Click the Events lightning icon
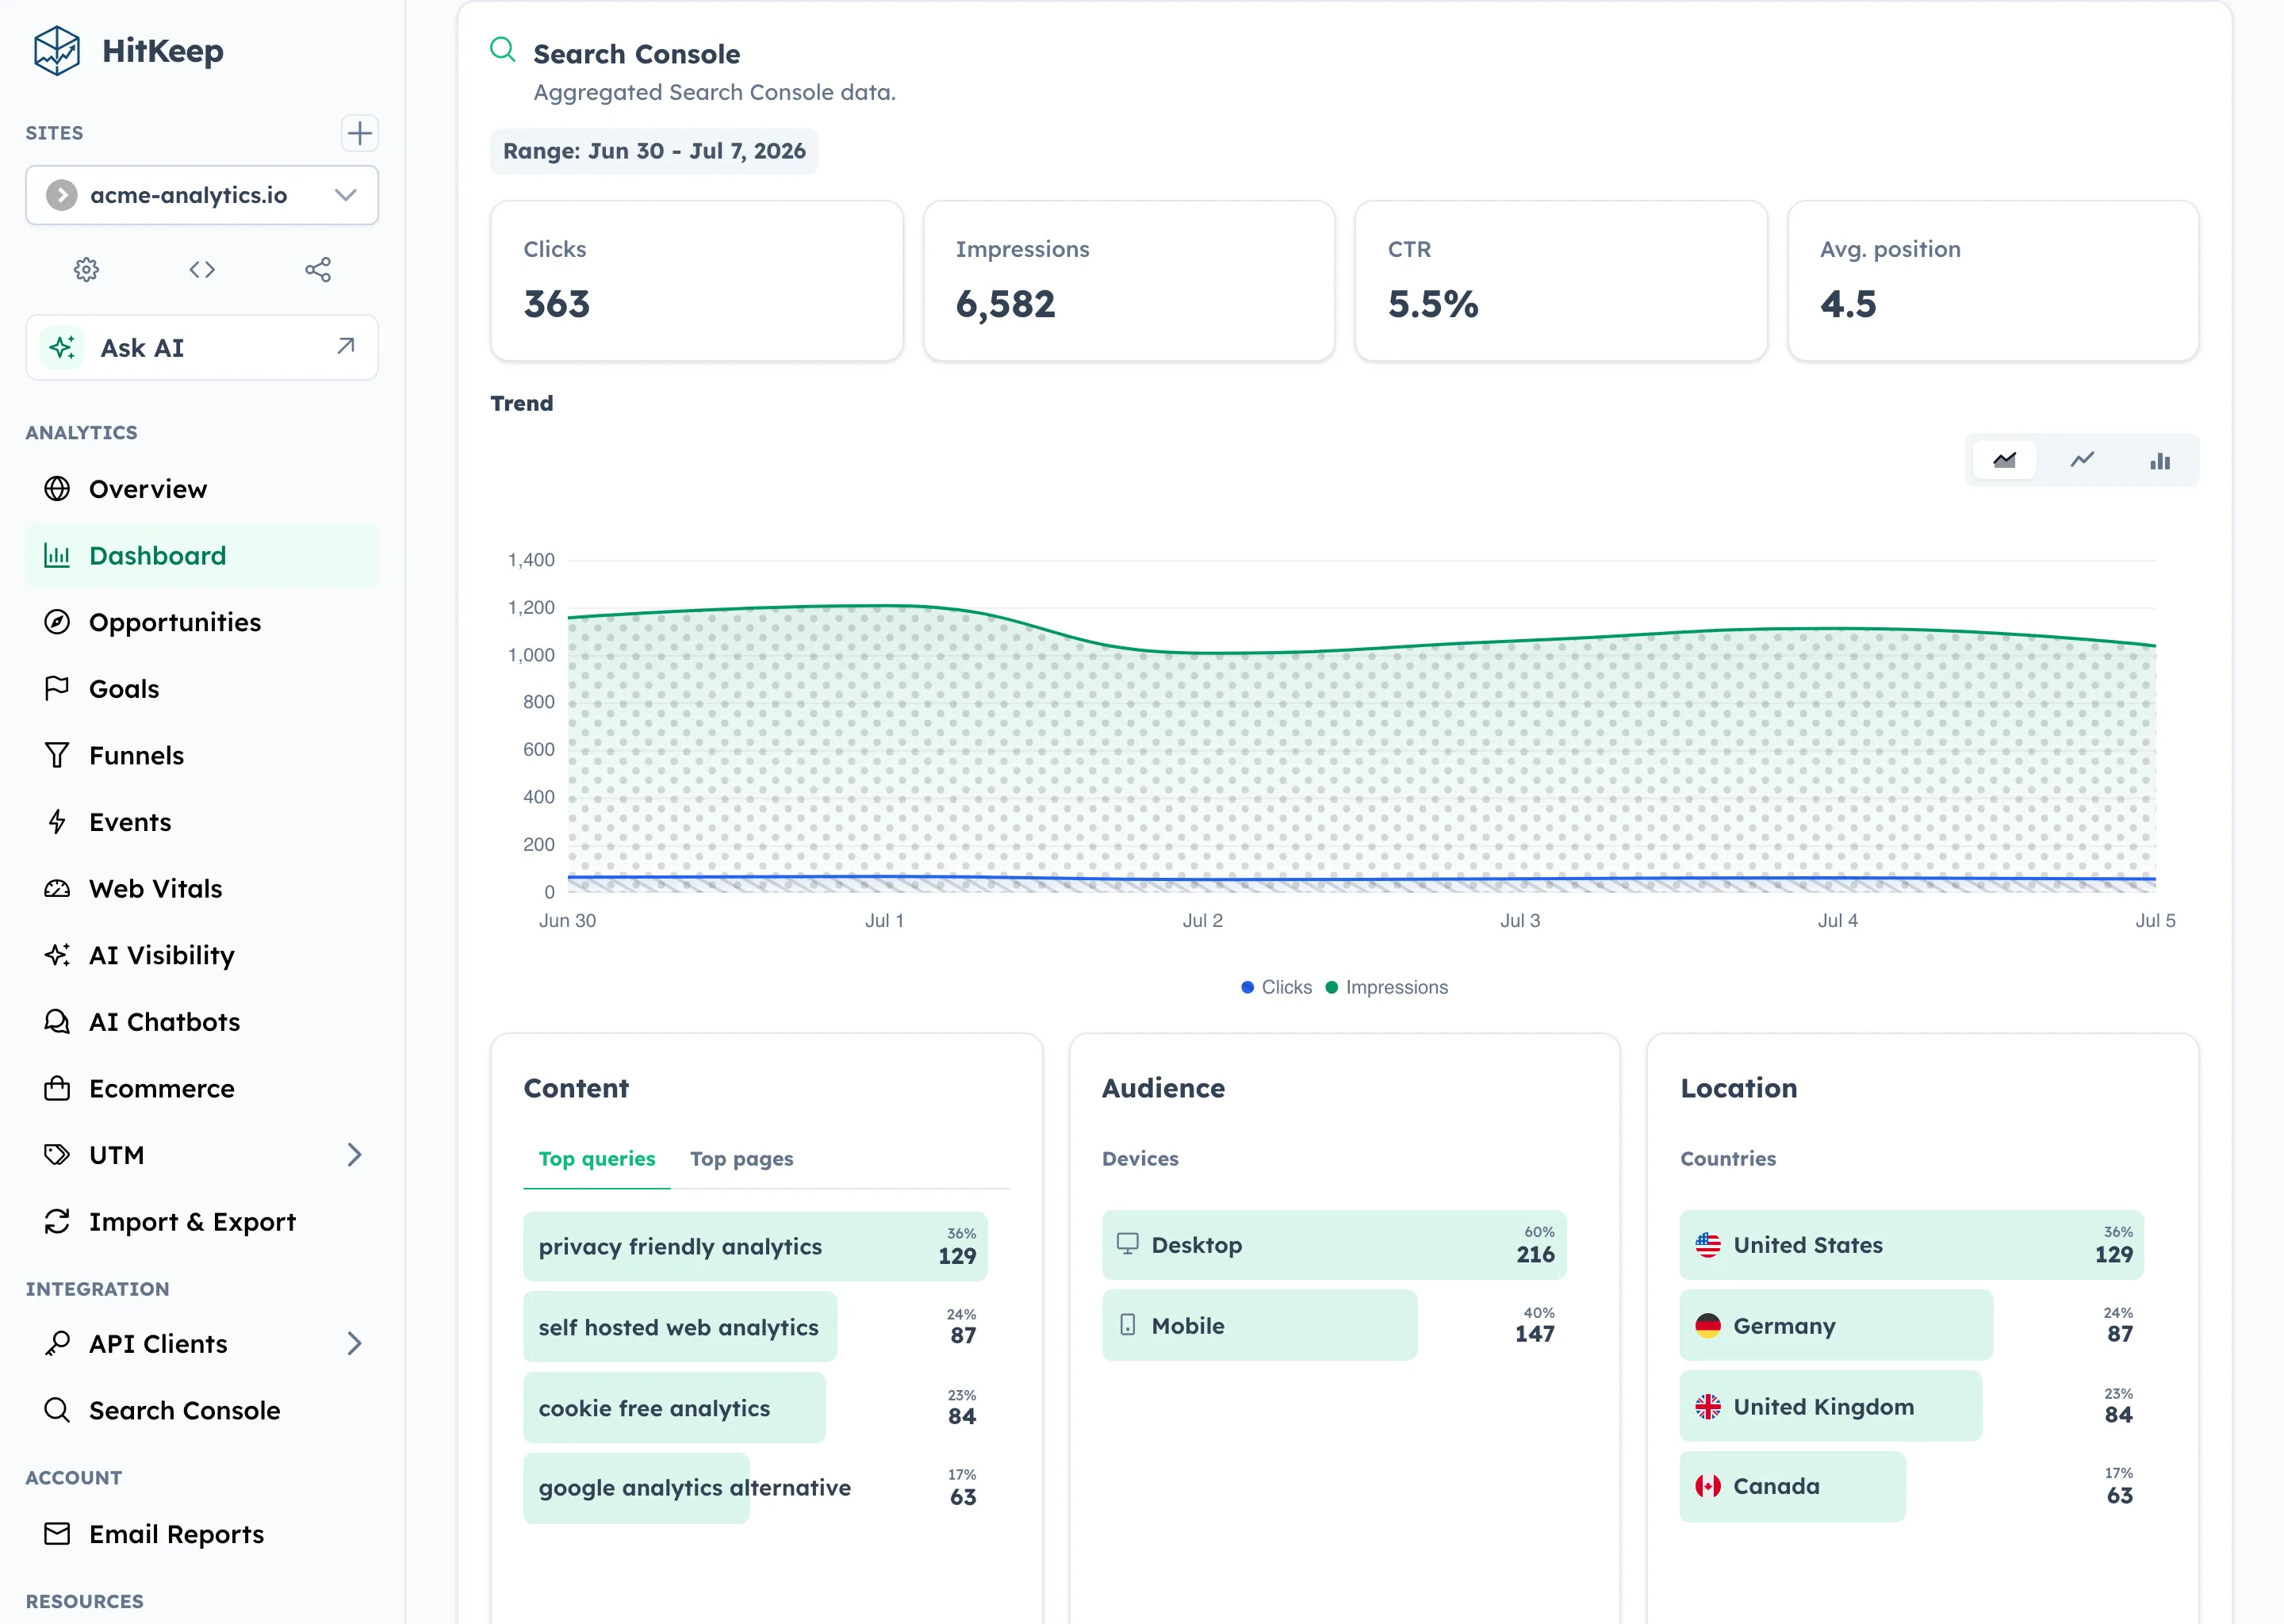This screenshot has height=1624, width=2284. pyautogui.click(x=57, y=822)
